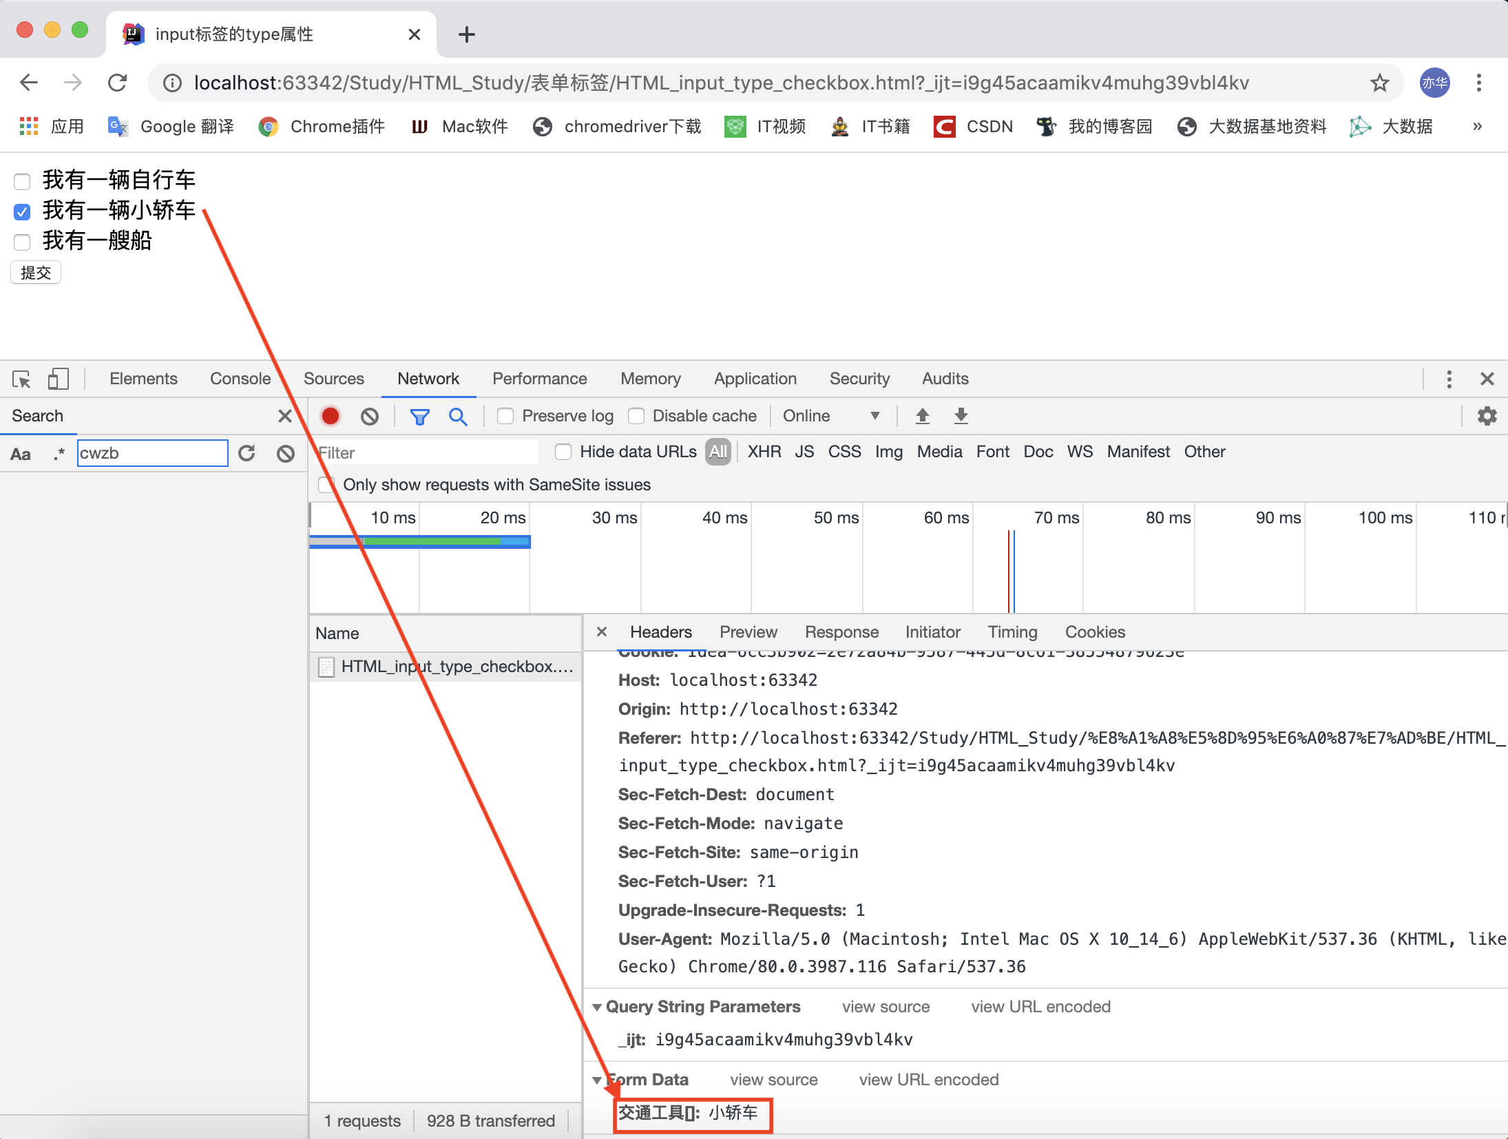Close the DevTools panel
This screenshot has width=1508, height=1139.
click(x=1487, y=379)
